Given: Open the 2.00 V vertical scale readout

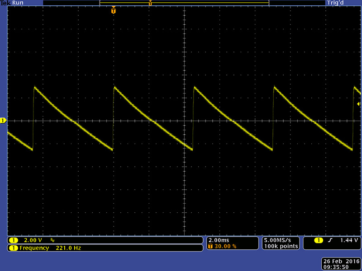Looking at the screenshot, I should click(x=33, y=240).
